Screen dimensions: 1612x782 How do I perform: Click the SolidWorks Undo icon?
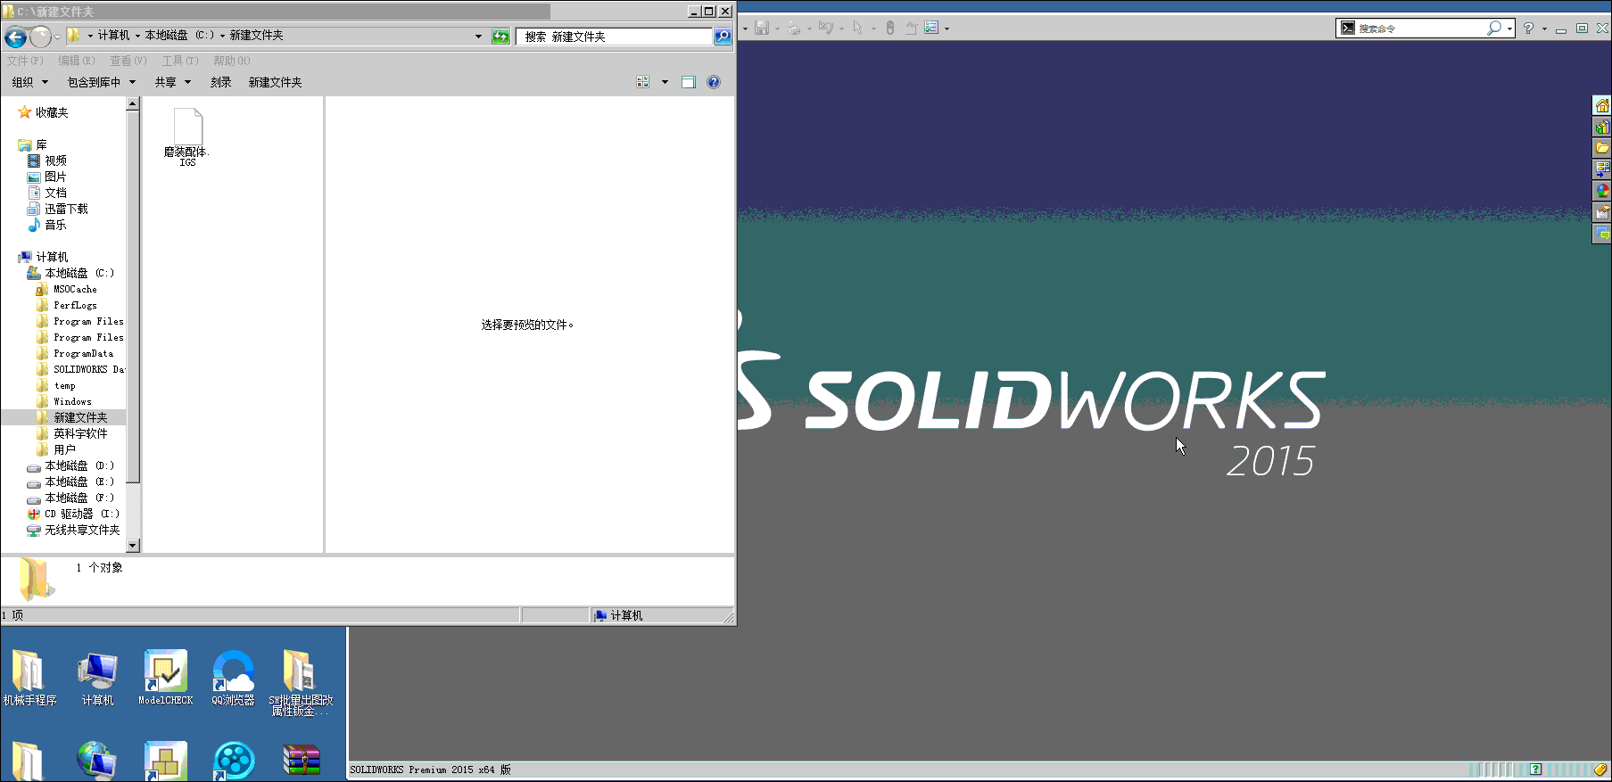(x=825, y=28)
